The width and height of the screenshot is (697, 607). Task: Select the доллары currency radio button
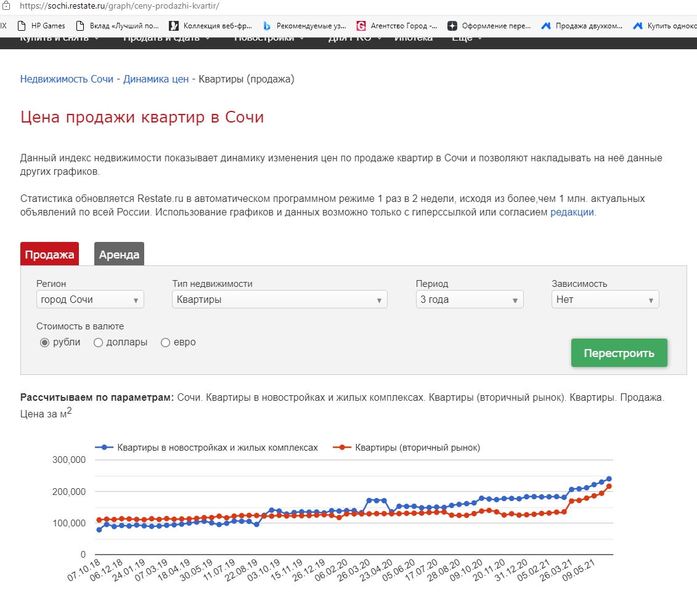pyautogui.click(x=98, y=343)
